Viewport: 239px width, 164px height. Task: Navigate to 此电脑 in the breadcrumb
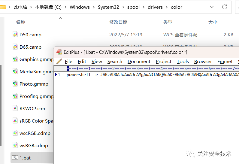pos(20,7)
